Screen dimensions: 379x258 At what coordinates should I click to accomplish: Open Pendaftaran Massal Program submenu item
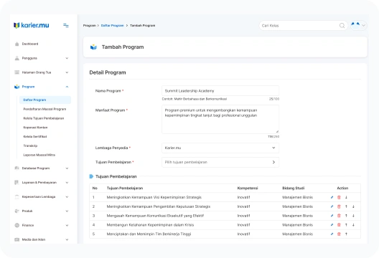(x=45, y=109)
